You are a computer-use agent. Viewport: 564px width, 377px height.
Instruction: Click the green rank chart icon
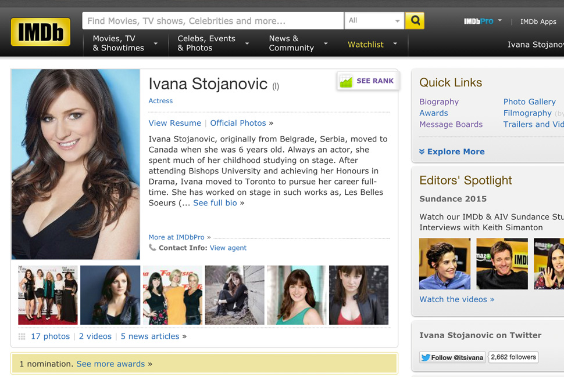pyautogui.click(x=346, y=81)
